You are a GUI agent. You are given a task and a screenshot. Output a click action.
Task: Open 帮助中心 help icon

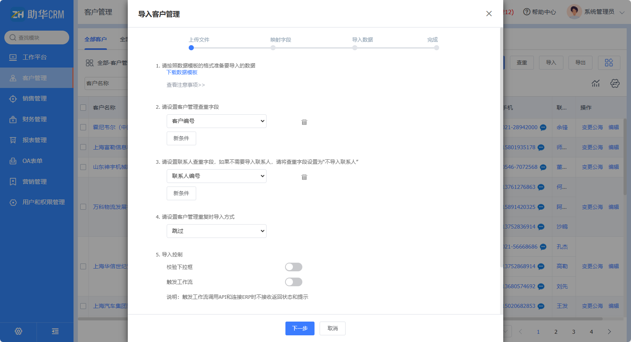point(527,12)
